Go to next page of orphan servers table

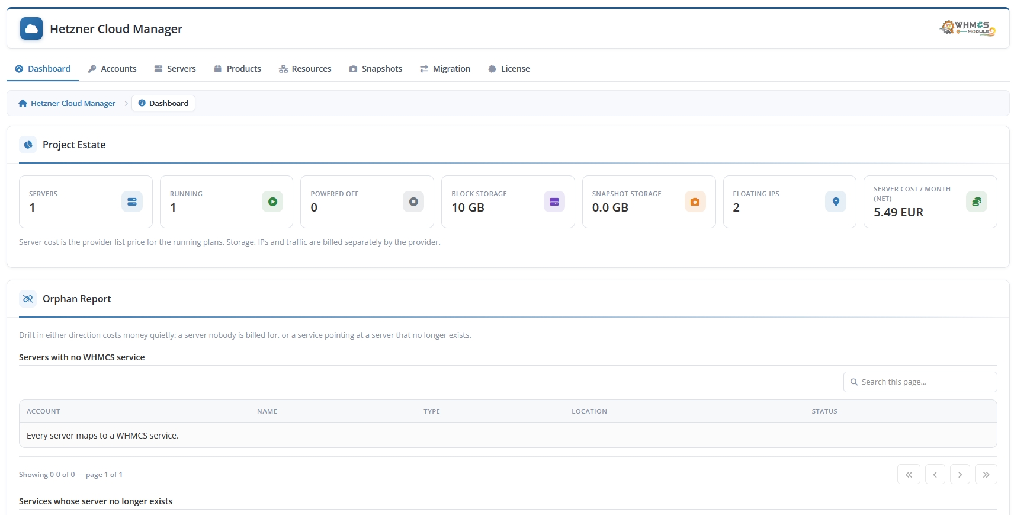pyautogui.click(x=960, y=474)
